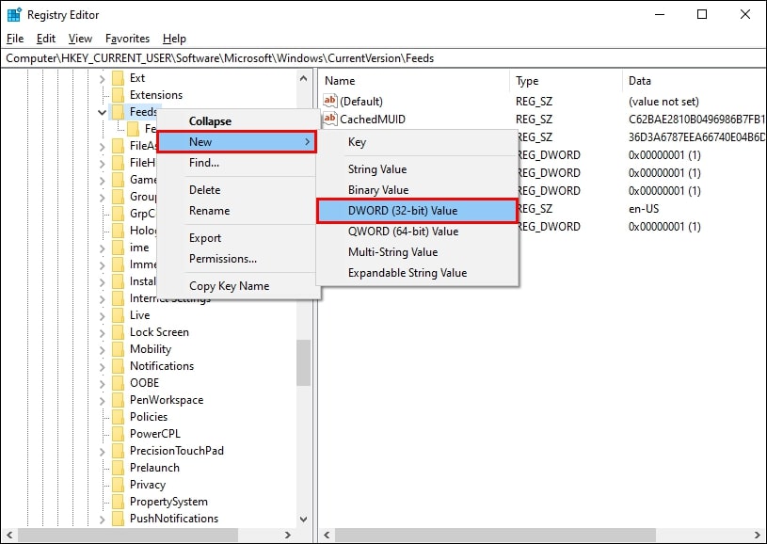The width and height of the screenshot is (767, 544).
Task: Choose Find... in the context menu
Action: pyautogui.click(x=238, y=163)
